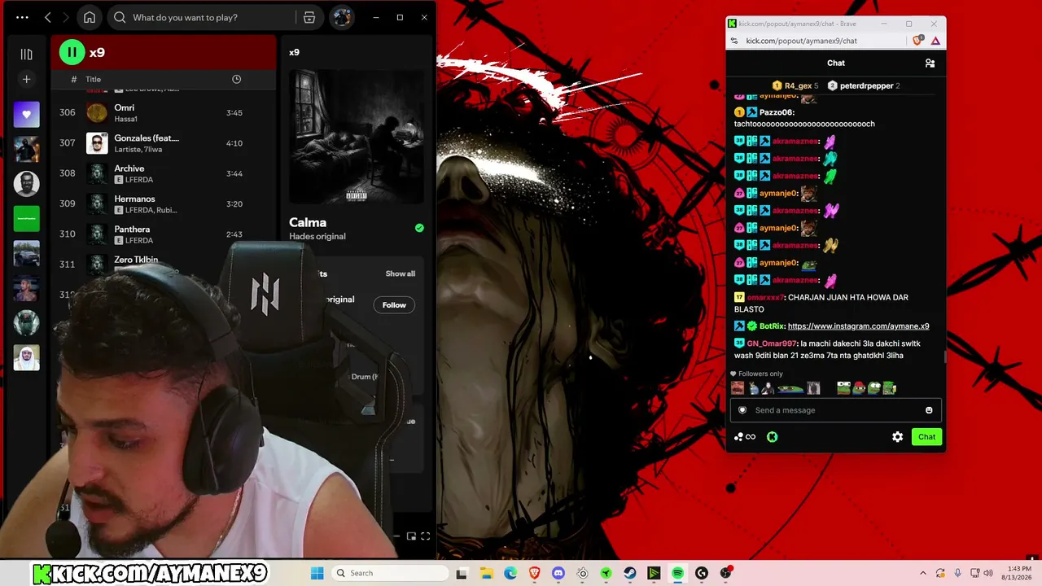This screenshot has height=586, width=1042.
Task: Open the green Kick gifts icon
Action: (x=772, y=437)
